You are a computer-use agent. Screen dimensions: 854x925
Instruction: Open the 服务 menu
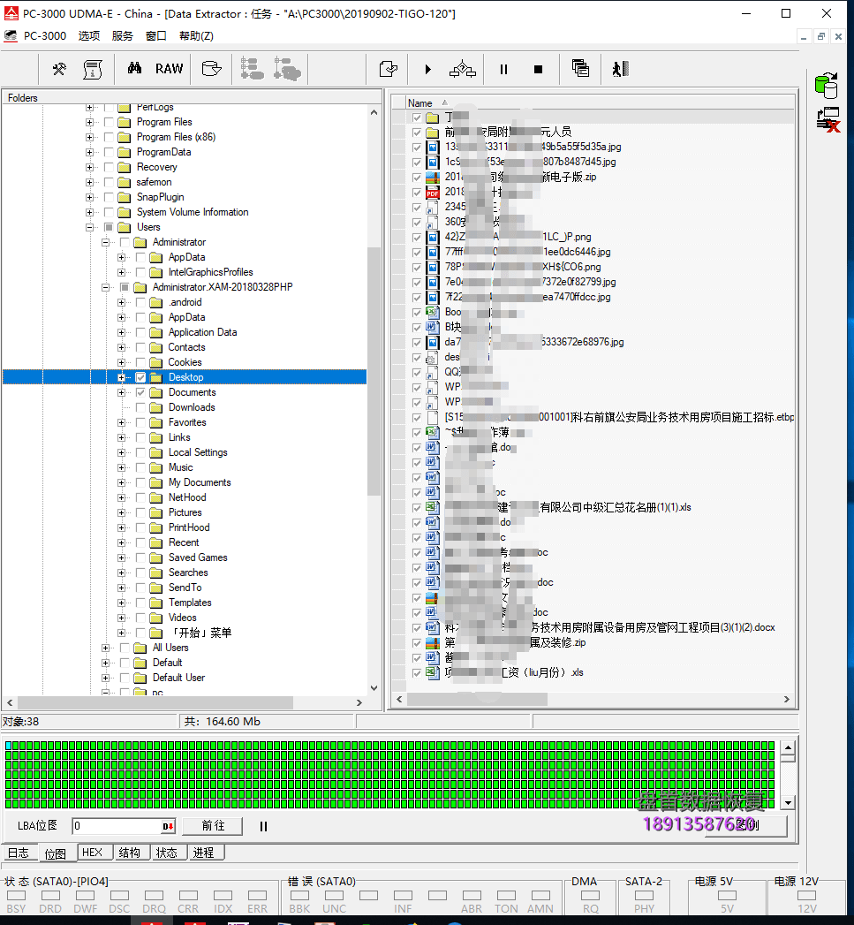pos(123,36)
